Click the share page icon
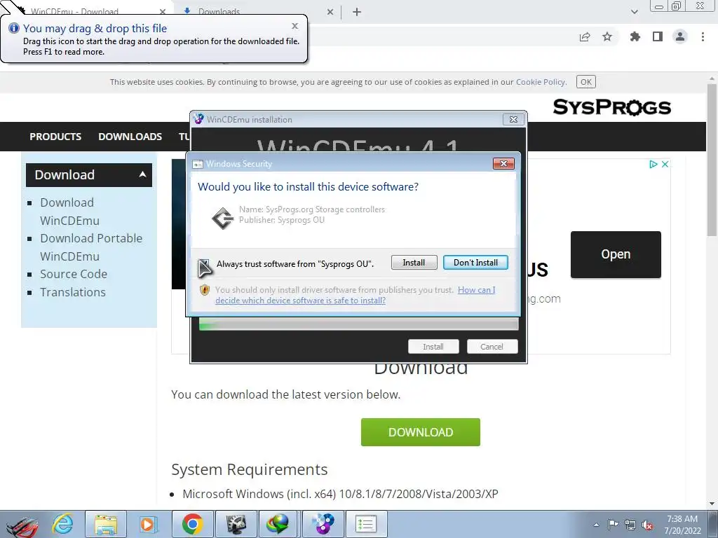Viewport: 718px width, 538px height. [x=585, y=36]
